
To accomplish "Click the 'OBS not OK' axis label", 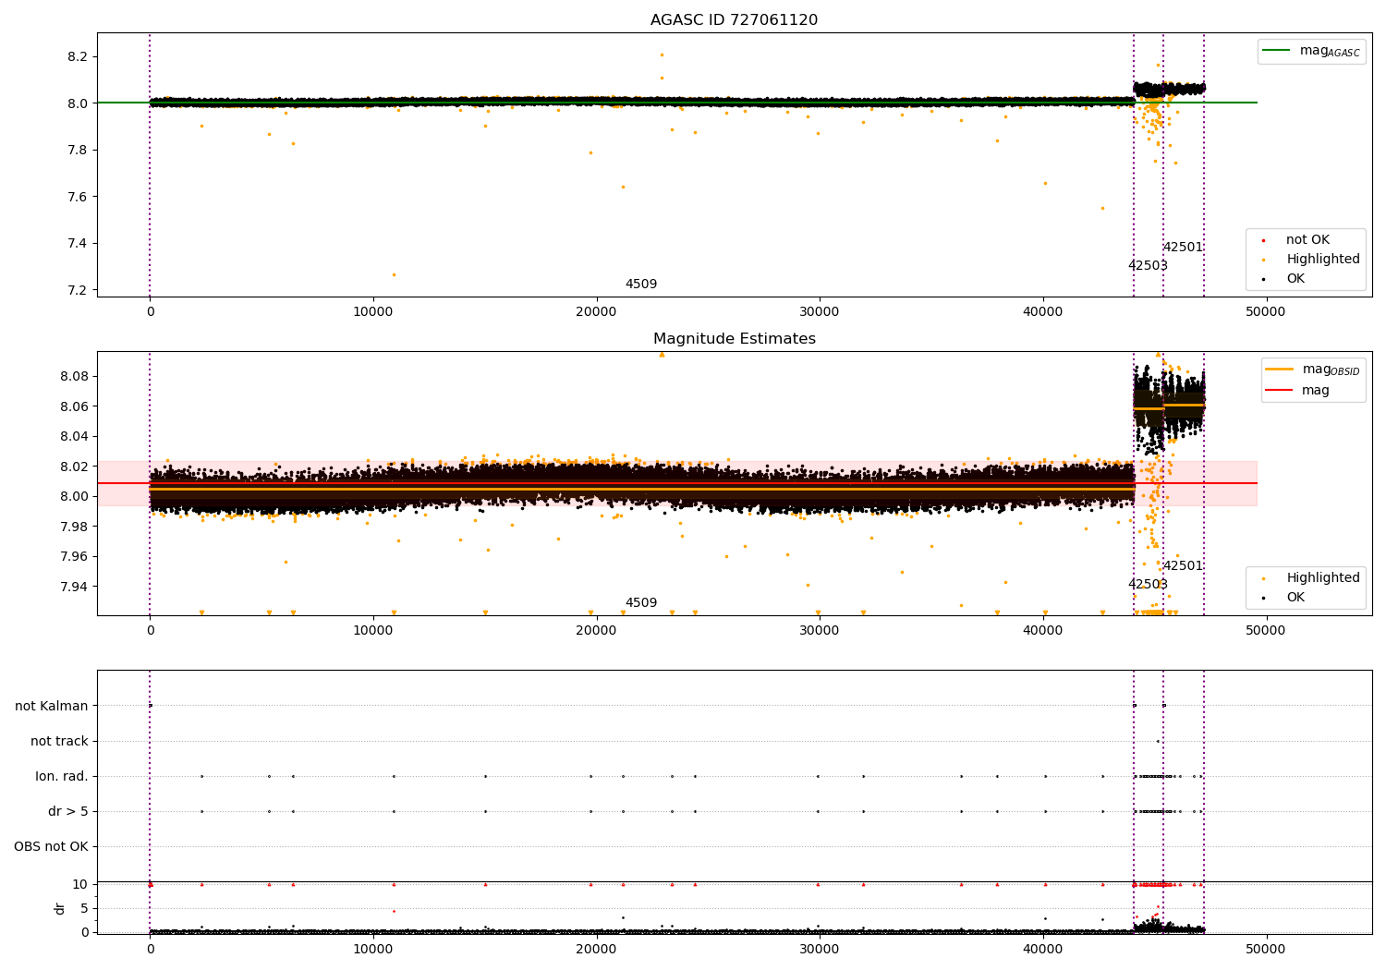I will pyautogui.click(x=51, y=847).
